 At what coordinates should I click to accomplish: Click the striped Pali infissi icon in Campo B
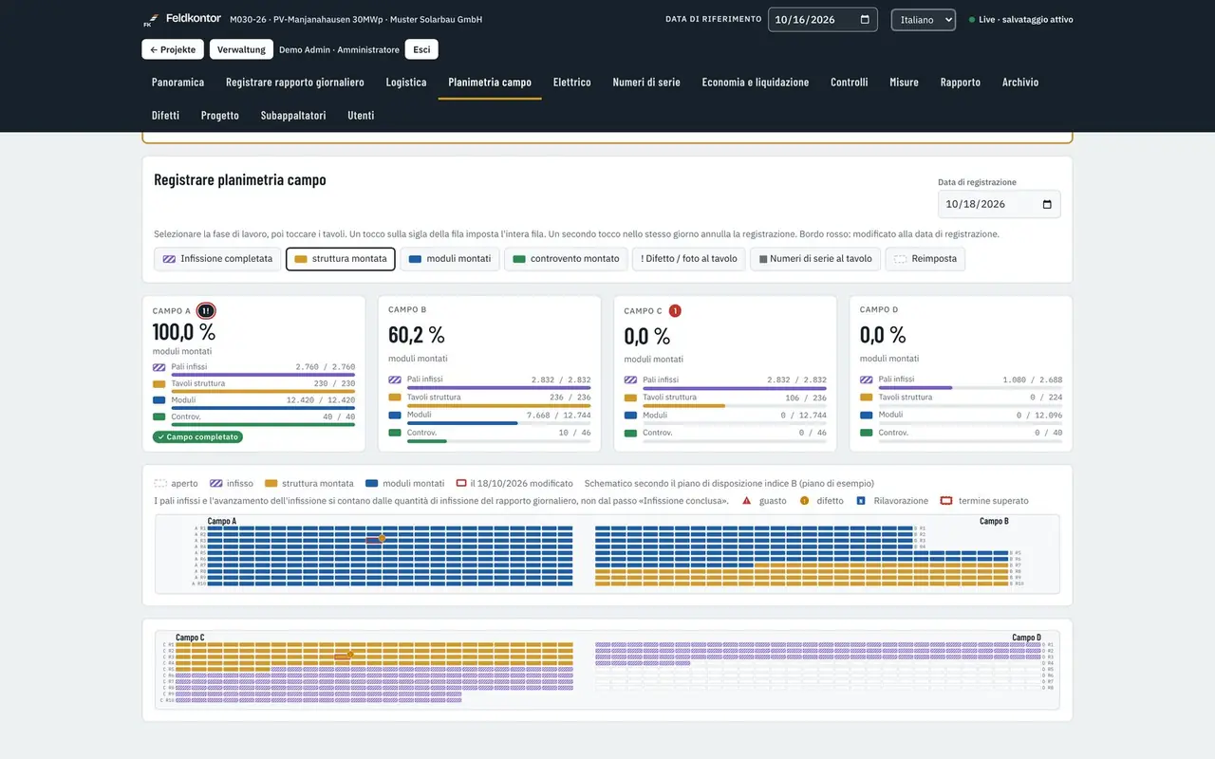[395, 379]
